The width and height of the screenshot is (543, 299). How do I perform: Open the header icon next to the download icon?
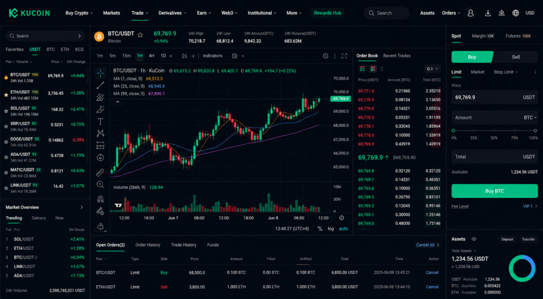click(502, 13)
